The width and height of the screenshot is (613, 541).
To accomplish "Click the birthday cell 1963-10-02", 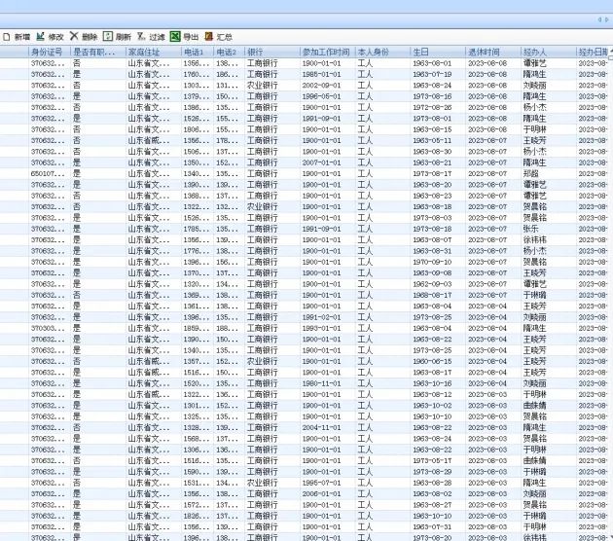I will click(x=432, y=406).
